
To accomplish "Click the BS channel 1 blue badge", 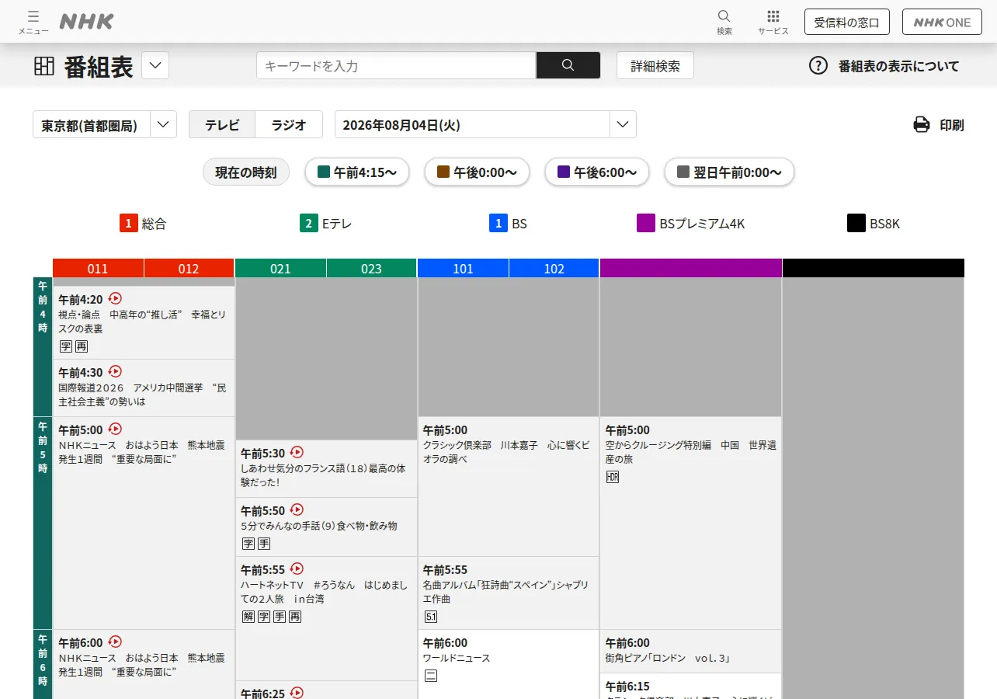I will click(498, 224).
